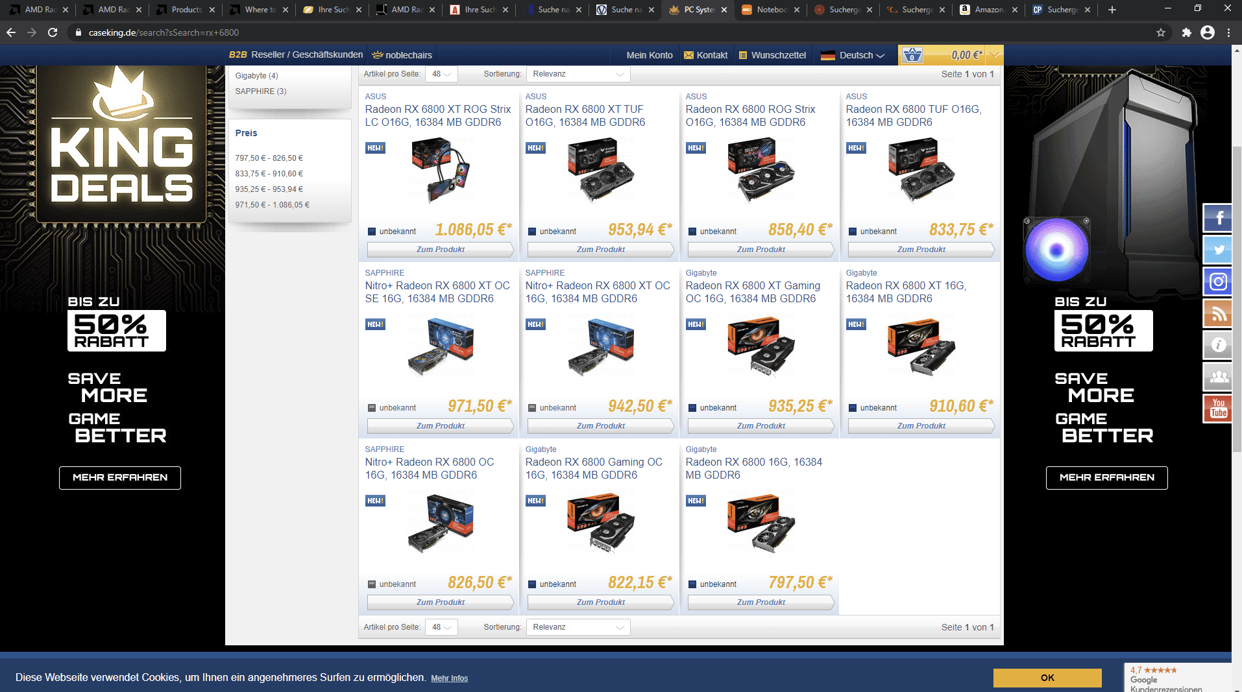
Task: Click the browser forward arrow
Action: [x=32, y=32]
